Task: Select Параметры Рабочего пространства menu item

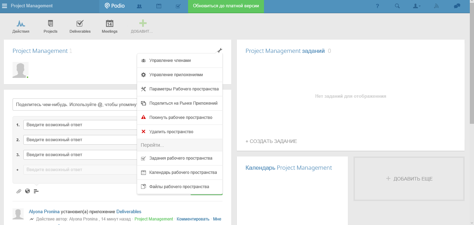Action: 180,89
